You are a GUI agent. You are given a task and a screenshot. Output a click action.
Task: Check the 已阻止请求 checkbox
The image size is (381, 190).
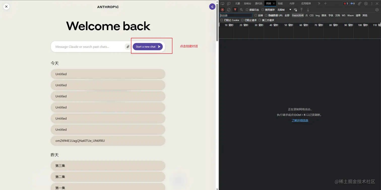point(242,20)
